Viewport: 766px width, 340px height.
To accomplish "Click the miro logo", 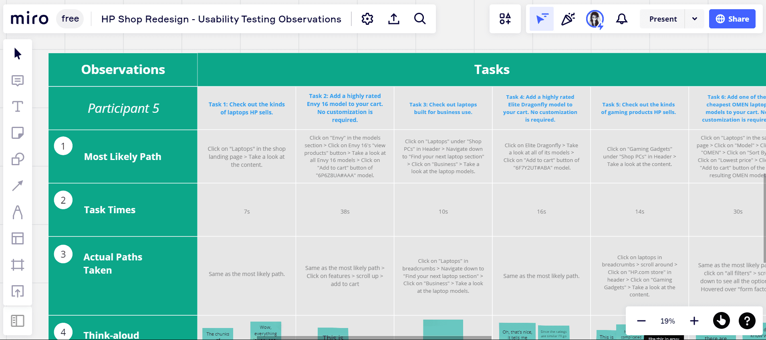I will tap(30, 19).
